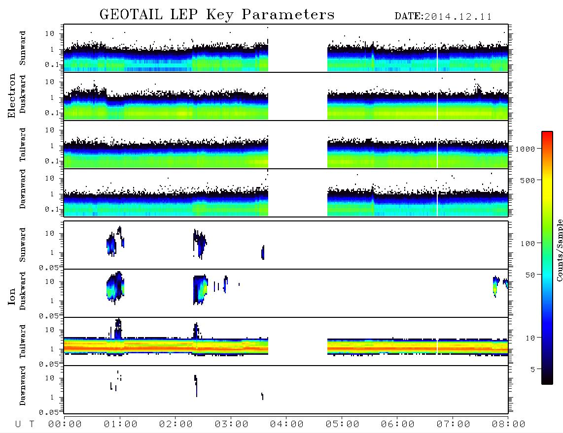
Task: Click the colorbar at the 100 level
Action: (x=547, y=244)
